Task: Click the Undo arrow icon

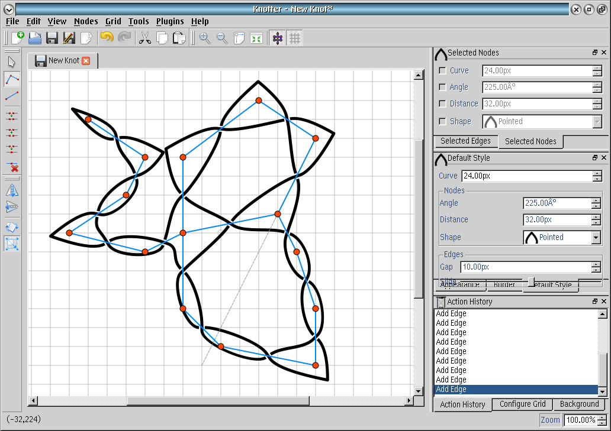Action: tap(107, 38)
